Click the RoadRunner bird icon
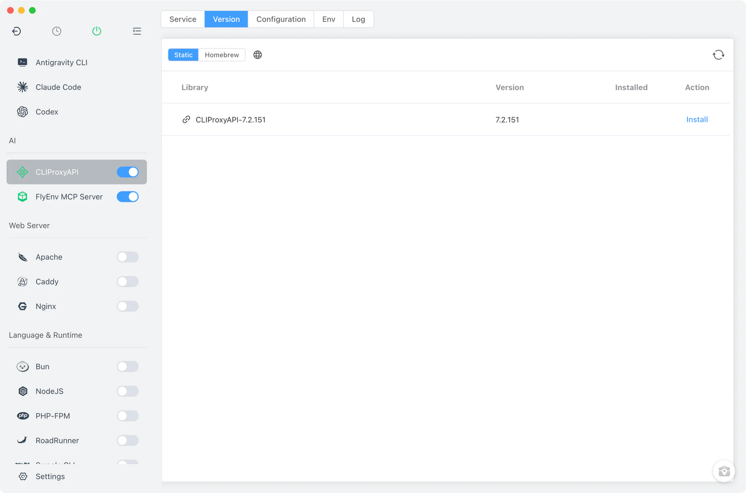Viewport: 746px width, 493px height. coord(23,440)
